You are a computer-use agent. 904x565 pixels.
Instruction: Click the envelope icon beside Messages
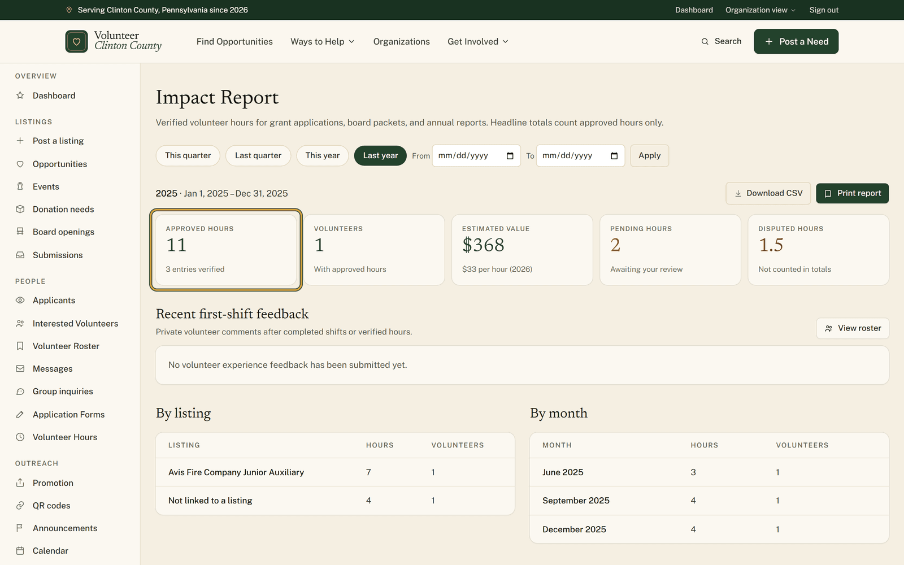click(20, 368)
